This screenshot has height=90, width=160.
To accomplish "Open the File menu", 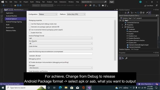I will (6, 2).
